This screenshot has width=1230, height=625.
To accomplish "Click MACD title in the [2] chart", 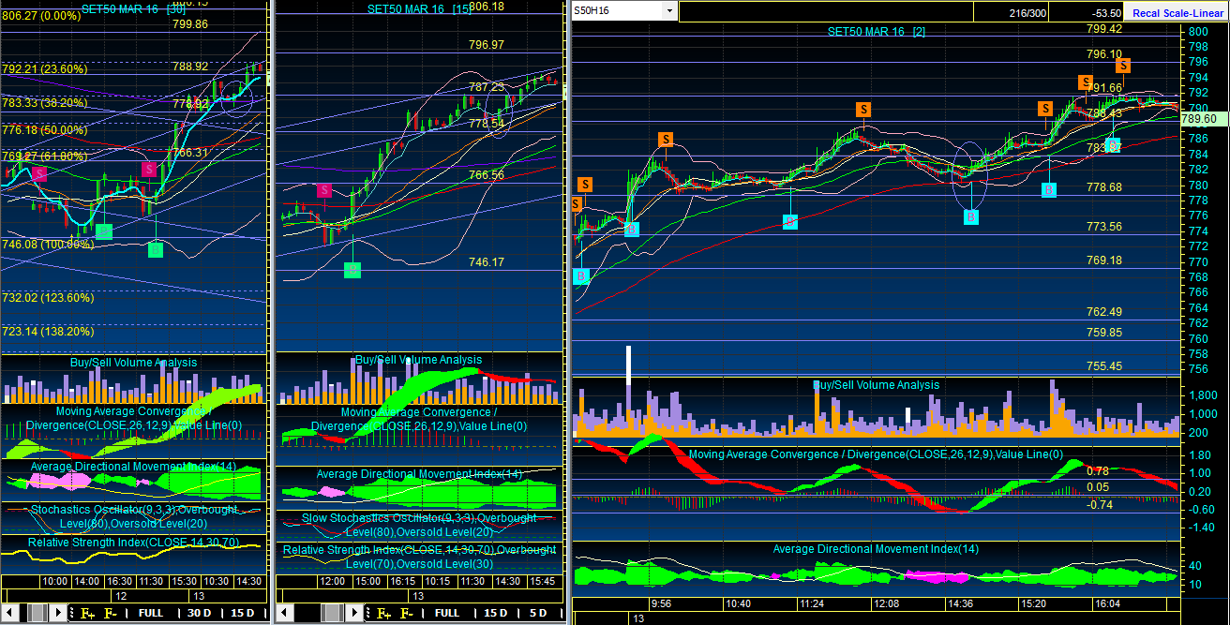I will point(876,454).
